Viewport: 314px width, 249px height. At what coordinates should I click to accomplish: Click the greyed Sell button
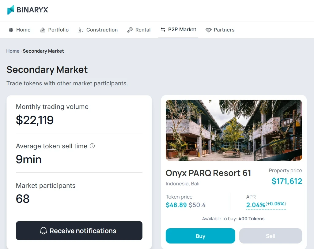pos(270,236)
